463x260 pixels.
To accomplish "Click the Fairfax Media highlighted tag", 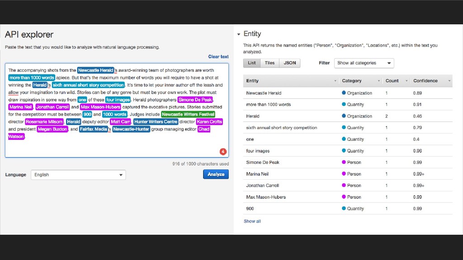I will pyautogui.click(x=93, y=129).
